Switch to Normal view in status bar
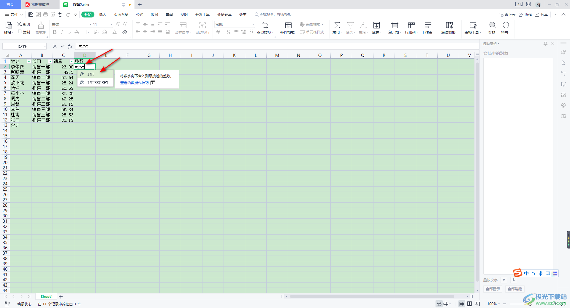Viewport: 570px width, 308px height. (462, 304)
